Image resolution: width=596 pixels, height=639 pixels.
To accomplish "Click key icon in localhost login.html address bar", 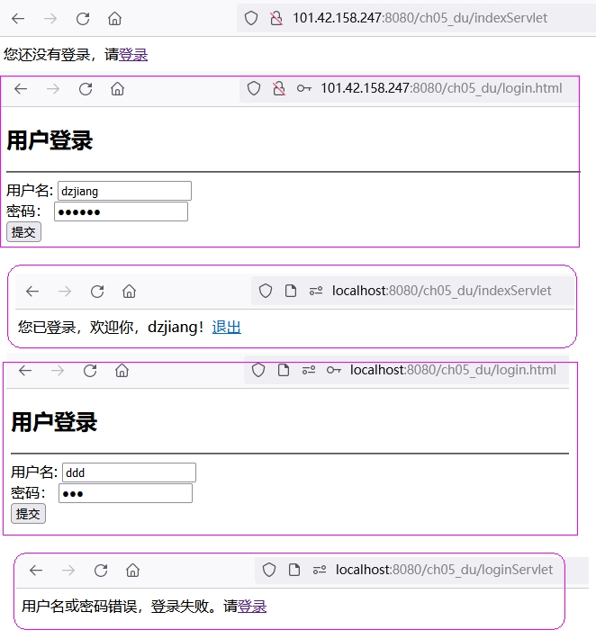I will pos(333,370).
